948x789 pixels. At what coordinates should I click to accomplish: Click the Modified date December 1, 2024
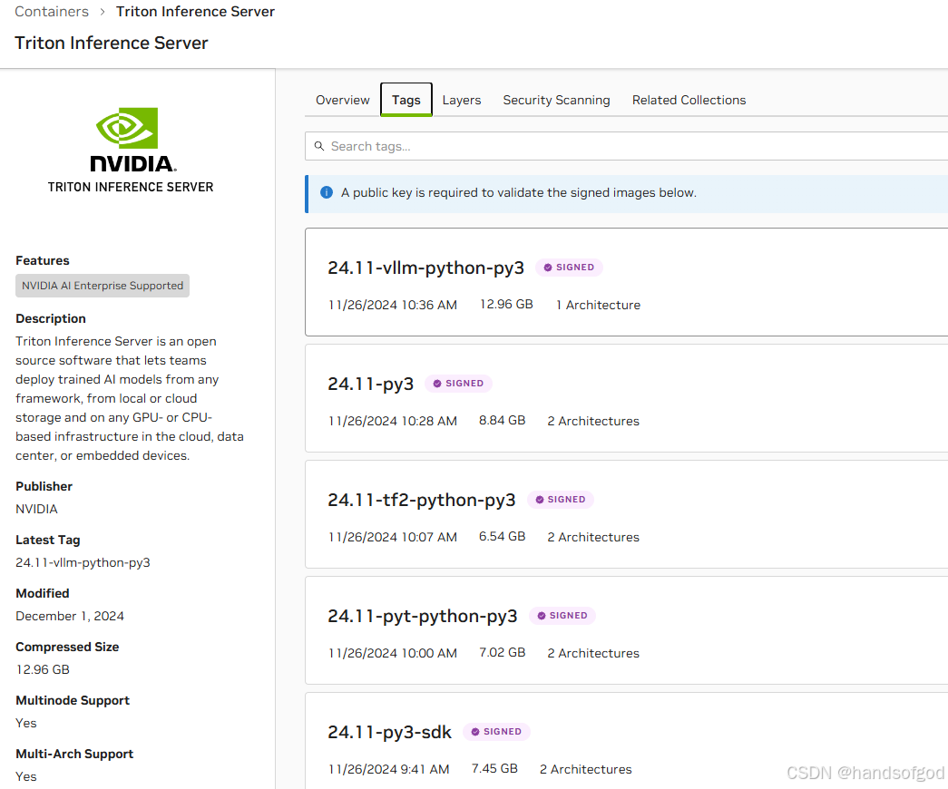tap(70, 616)
